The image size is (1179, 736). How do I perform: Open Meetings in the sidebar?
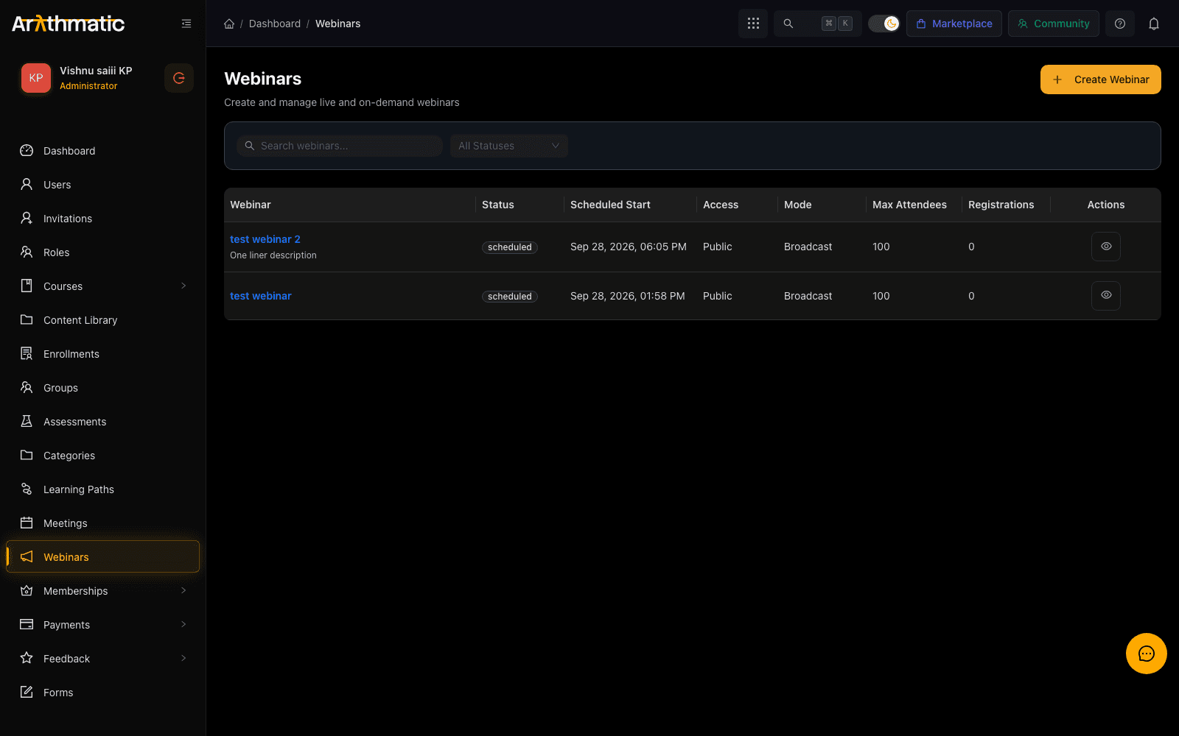[x=103, y=523]
